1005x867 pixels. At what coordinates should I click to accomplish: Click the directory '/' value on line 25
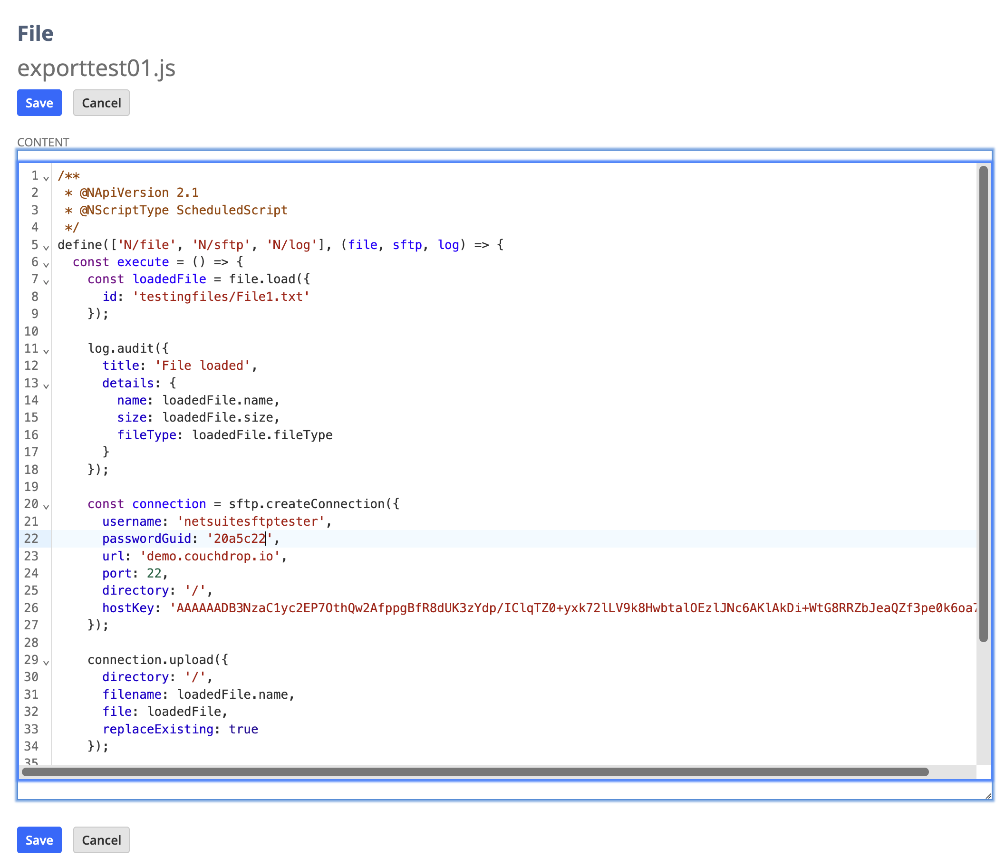(x=195, y=591)
